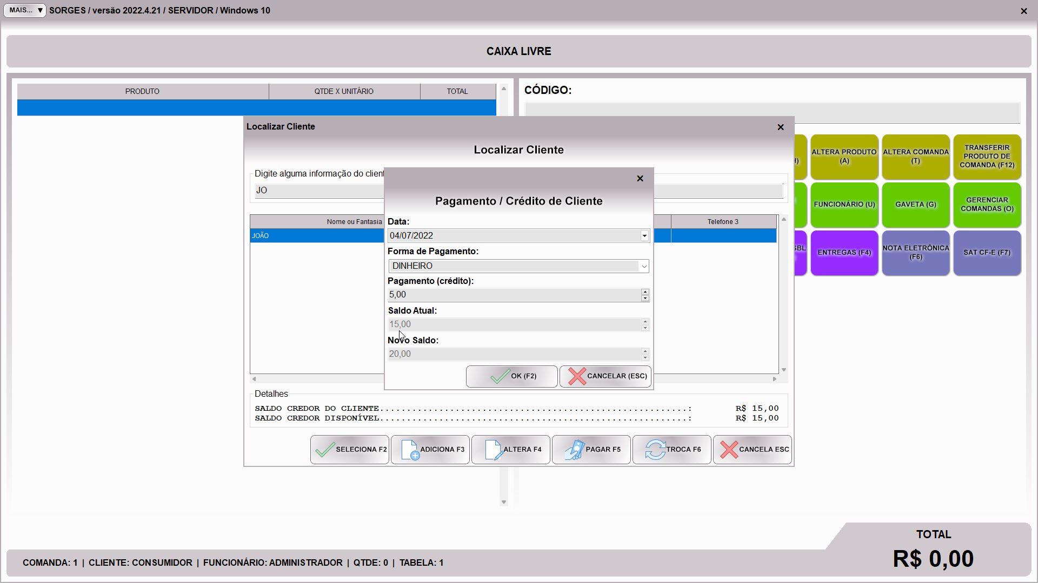
Task: Increase the Pagamento (crédito) value with up arrow
Action: [x=645, y=291]
